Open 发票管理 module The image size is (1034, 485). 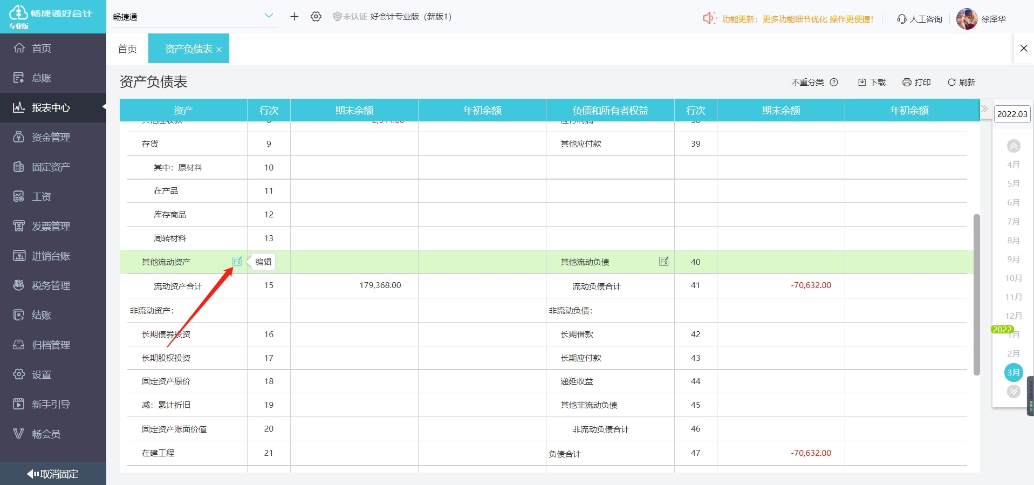coord(53,226)
